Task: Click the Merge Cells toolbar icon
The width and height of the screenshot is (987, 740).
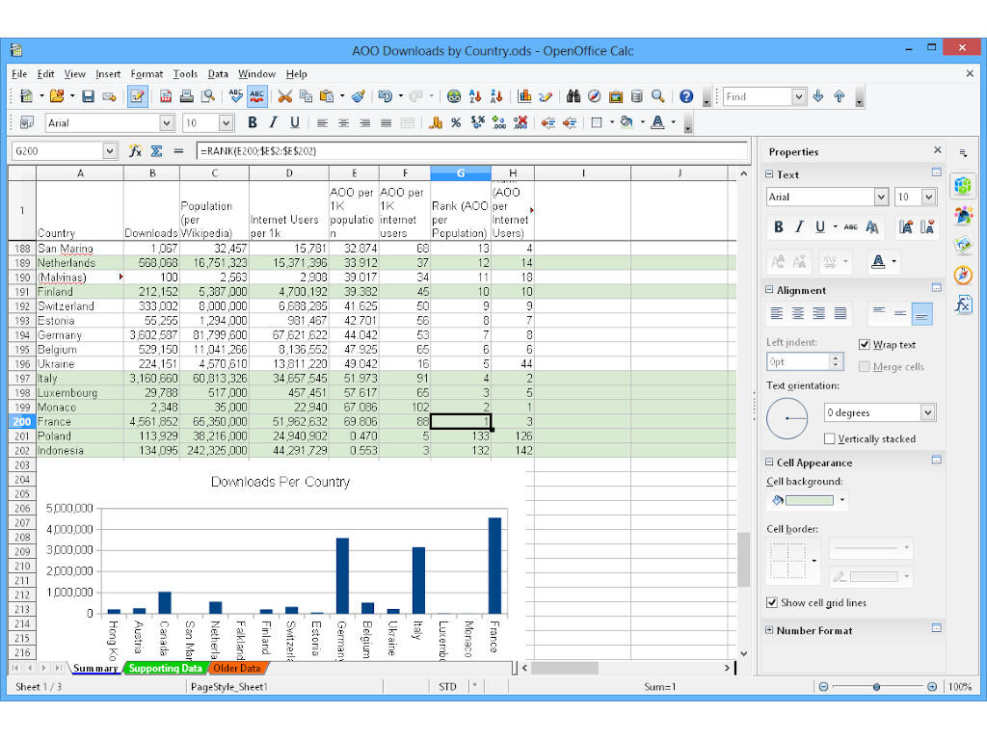Action: pyautogui.click(x=408, y=122)
